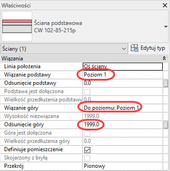170x171 pixels.
Task: Click the Edytuj typ button label
Action: point(152,48)
